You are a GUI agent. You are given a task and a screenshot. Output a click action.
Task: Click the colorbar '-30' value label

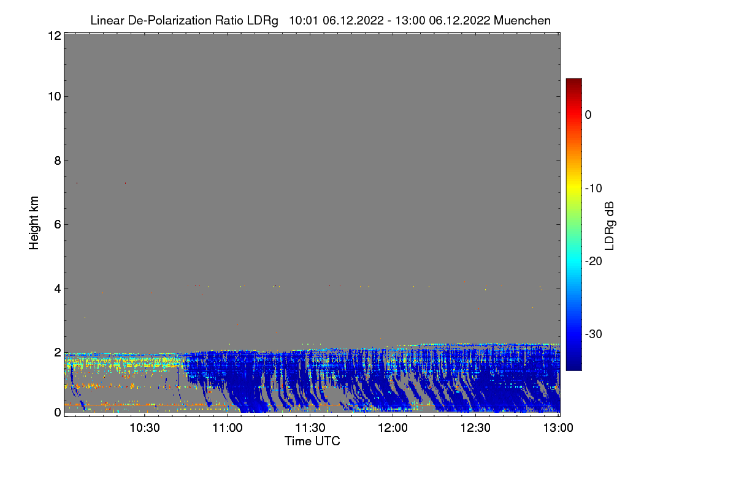(x=594, y=334)
